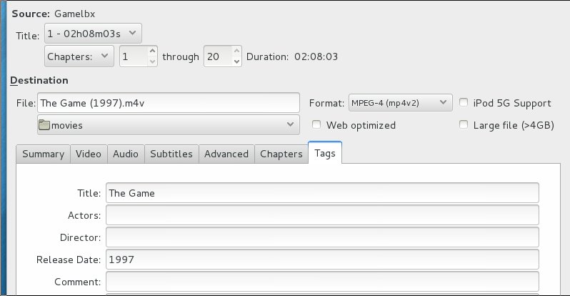
Task: Open the Audio tab
Action: coord(126,154)
